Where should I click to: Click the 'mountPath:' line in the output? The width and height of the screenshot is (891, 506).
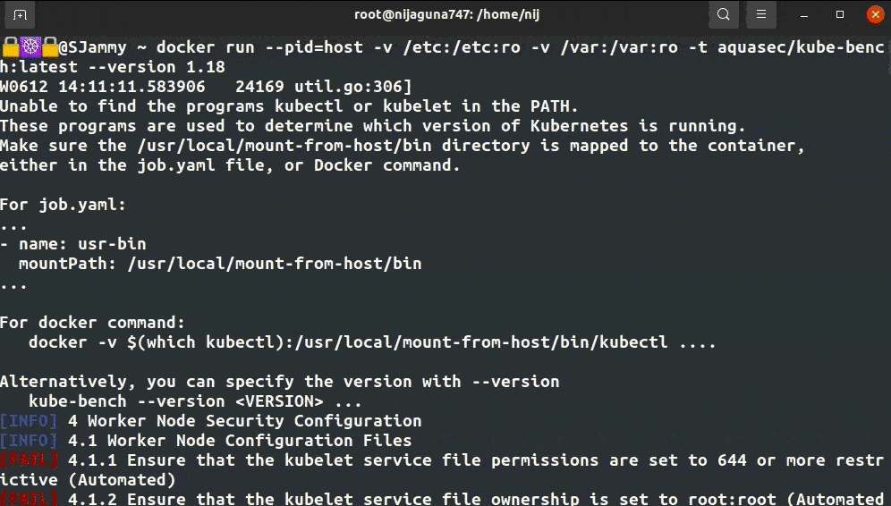220,264
